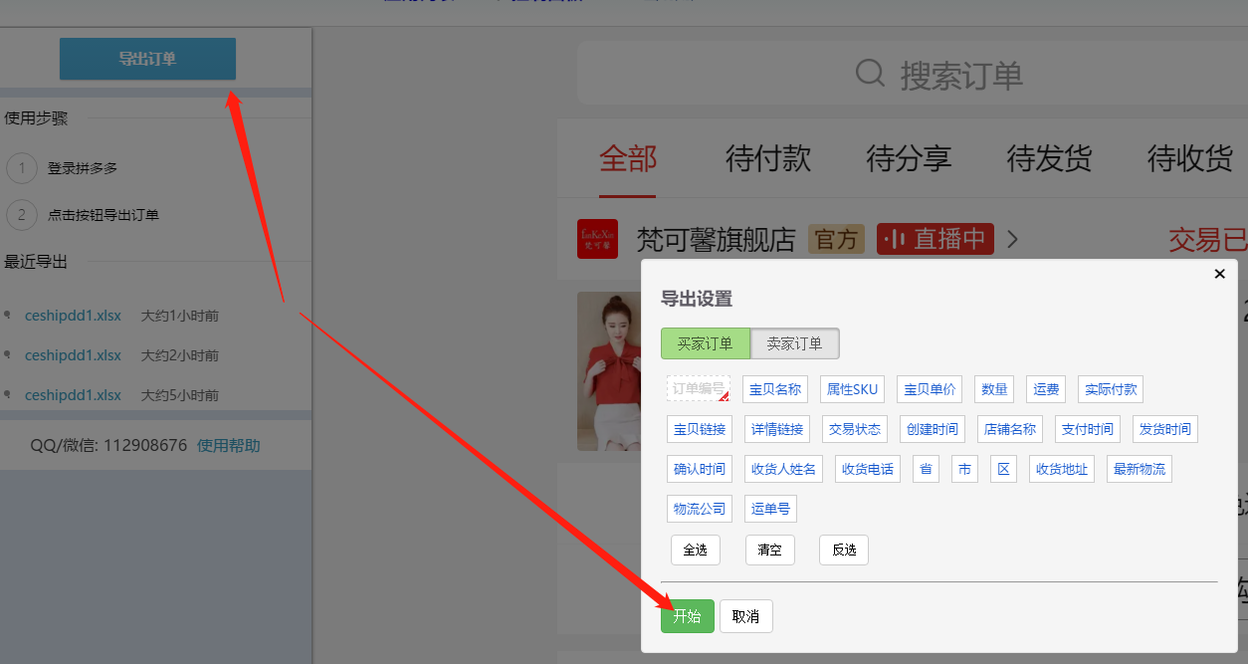This screenshot has width=1248, height=664.
Task: Toggle the 省 field
Action: pos(927,469)
